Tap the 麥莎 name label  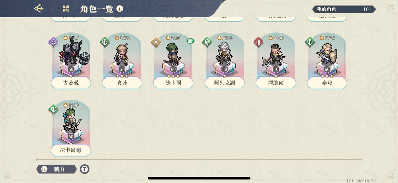click(122, 83)
